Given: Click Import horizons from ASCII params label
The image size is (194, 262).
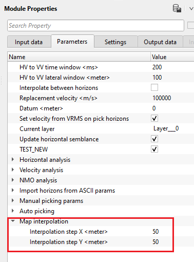Looking at the screenshot, I should pos(67,191).
